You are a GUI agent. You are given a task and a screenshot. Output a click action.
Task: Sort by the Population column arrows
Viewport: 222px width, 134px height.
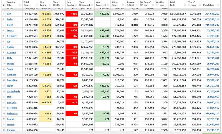[218, 5]
